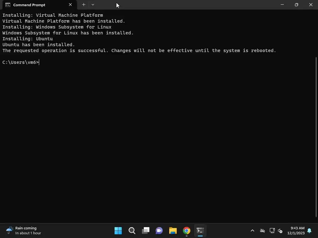
Task: Restore down the terminal window
Action: click(x=297, y=5)
